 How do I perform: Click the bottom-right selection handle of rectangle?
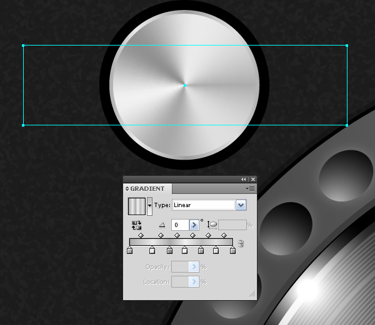347,125
